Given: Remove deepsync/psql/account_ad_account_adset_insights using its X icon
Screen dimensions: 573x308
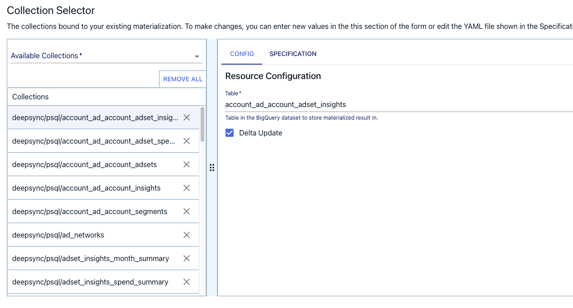Looking at the screenshot, I should point(187,117).
